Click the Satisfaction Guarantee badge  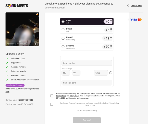(x=15, y=85)
